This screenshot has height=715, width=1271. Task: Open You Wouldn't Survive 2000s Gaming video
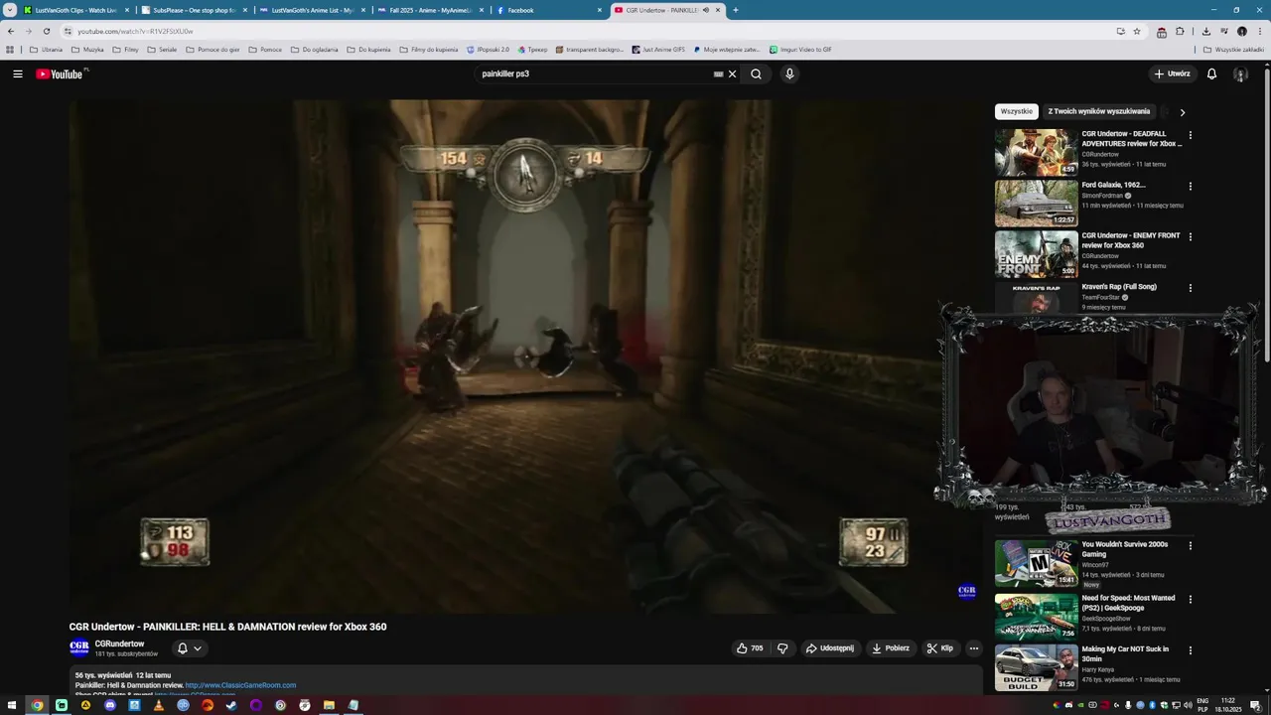(1036, 563)
